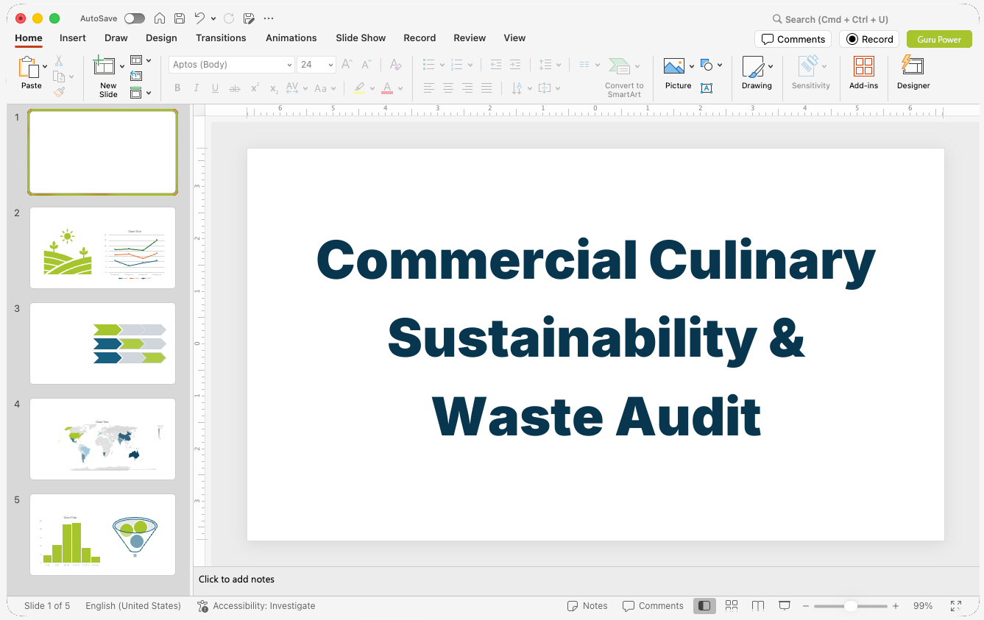Click the Add-ins icon
Image resolution: width=984 pixels, height=620 pixels.
pos(863,67)
